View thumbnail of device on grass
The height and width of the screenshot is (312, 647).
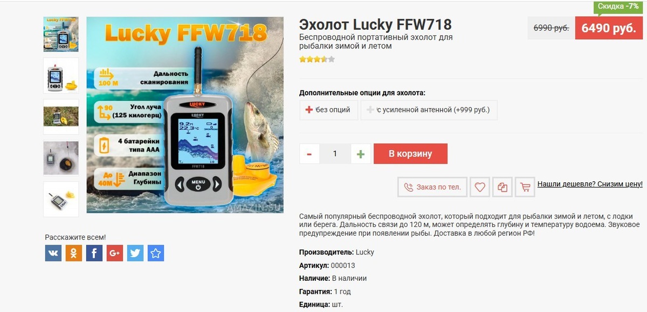[x=61, y=117]
